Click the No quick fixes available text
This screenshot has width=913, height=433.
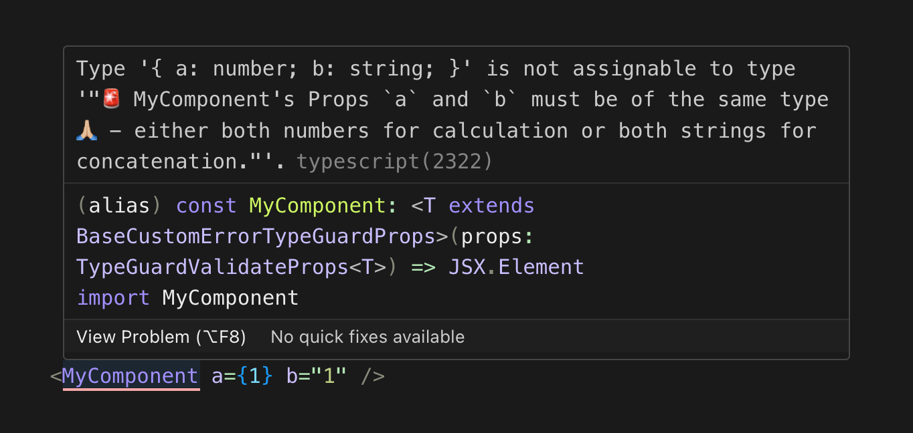pos(367,337)
